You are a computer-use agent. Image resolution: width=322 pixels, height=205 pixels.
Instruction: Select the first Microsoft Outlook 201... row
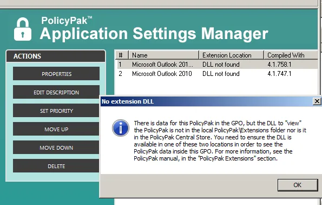point(216,65)
